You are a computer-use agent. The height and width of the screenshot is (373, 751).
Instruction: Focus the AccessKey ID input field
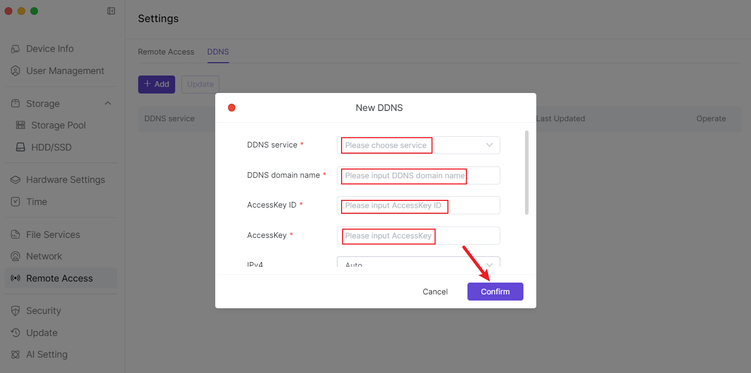[x=418, y=206]
